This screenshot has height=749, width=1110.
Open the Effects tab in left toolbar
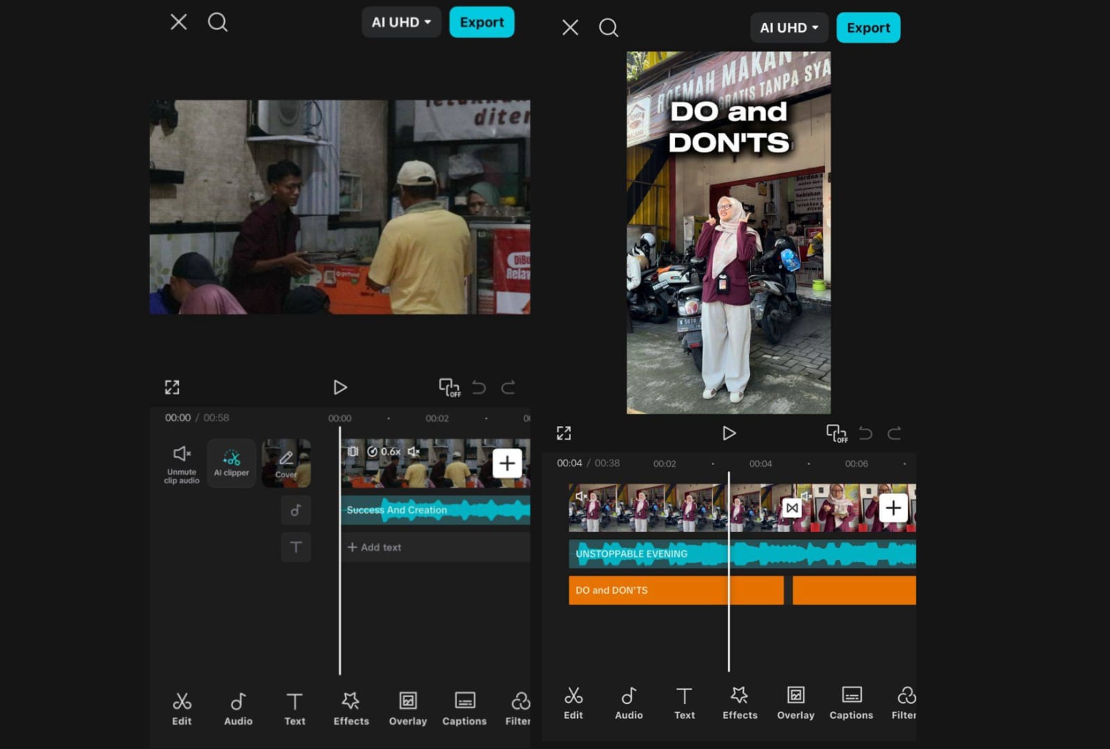[x=351, y=708]
